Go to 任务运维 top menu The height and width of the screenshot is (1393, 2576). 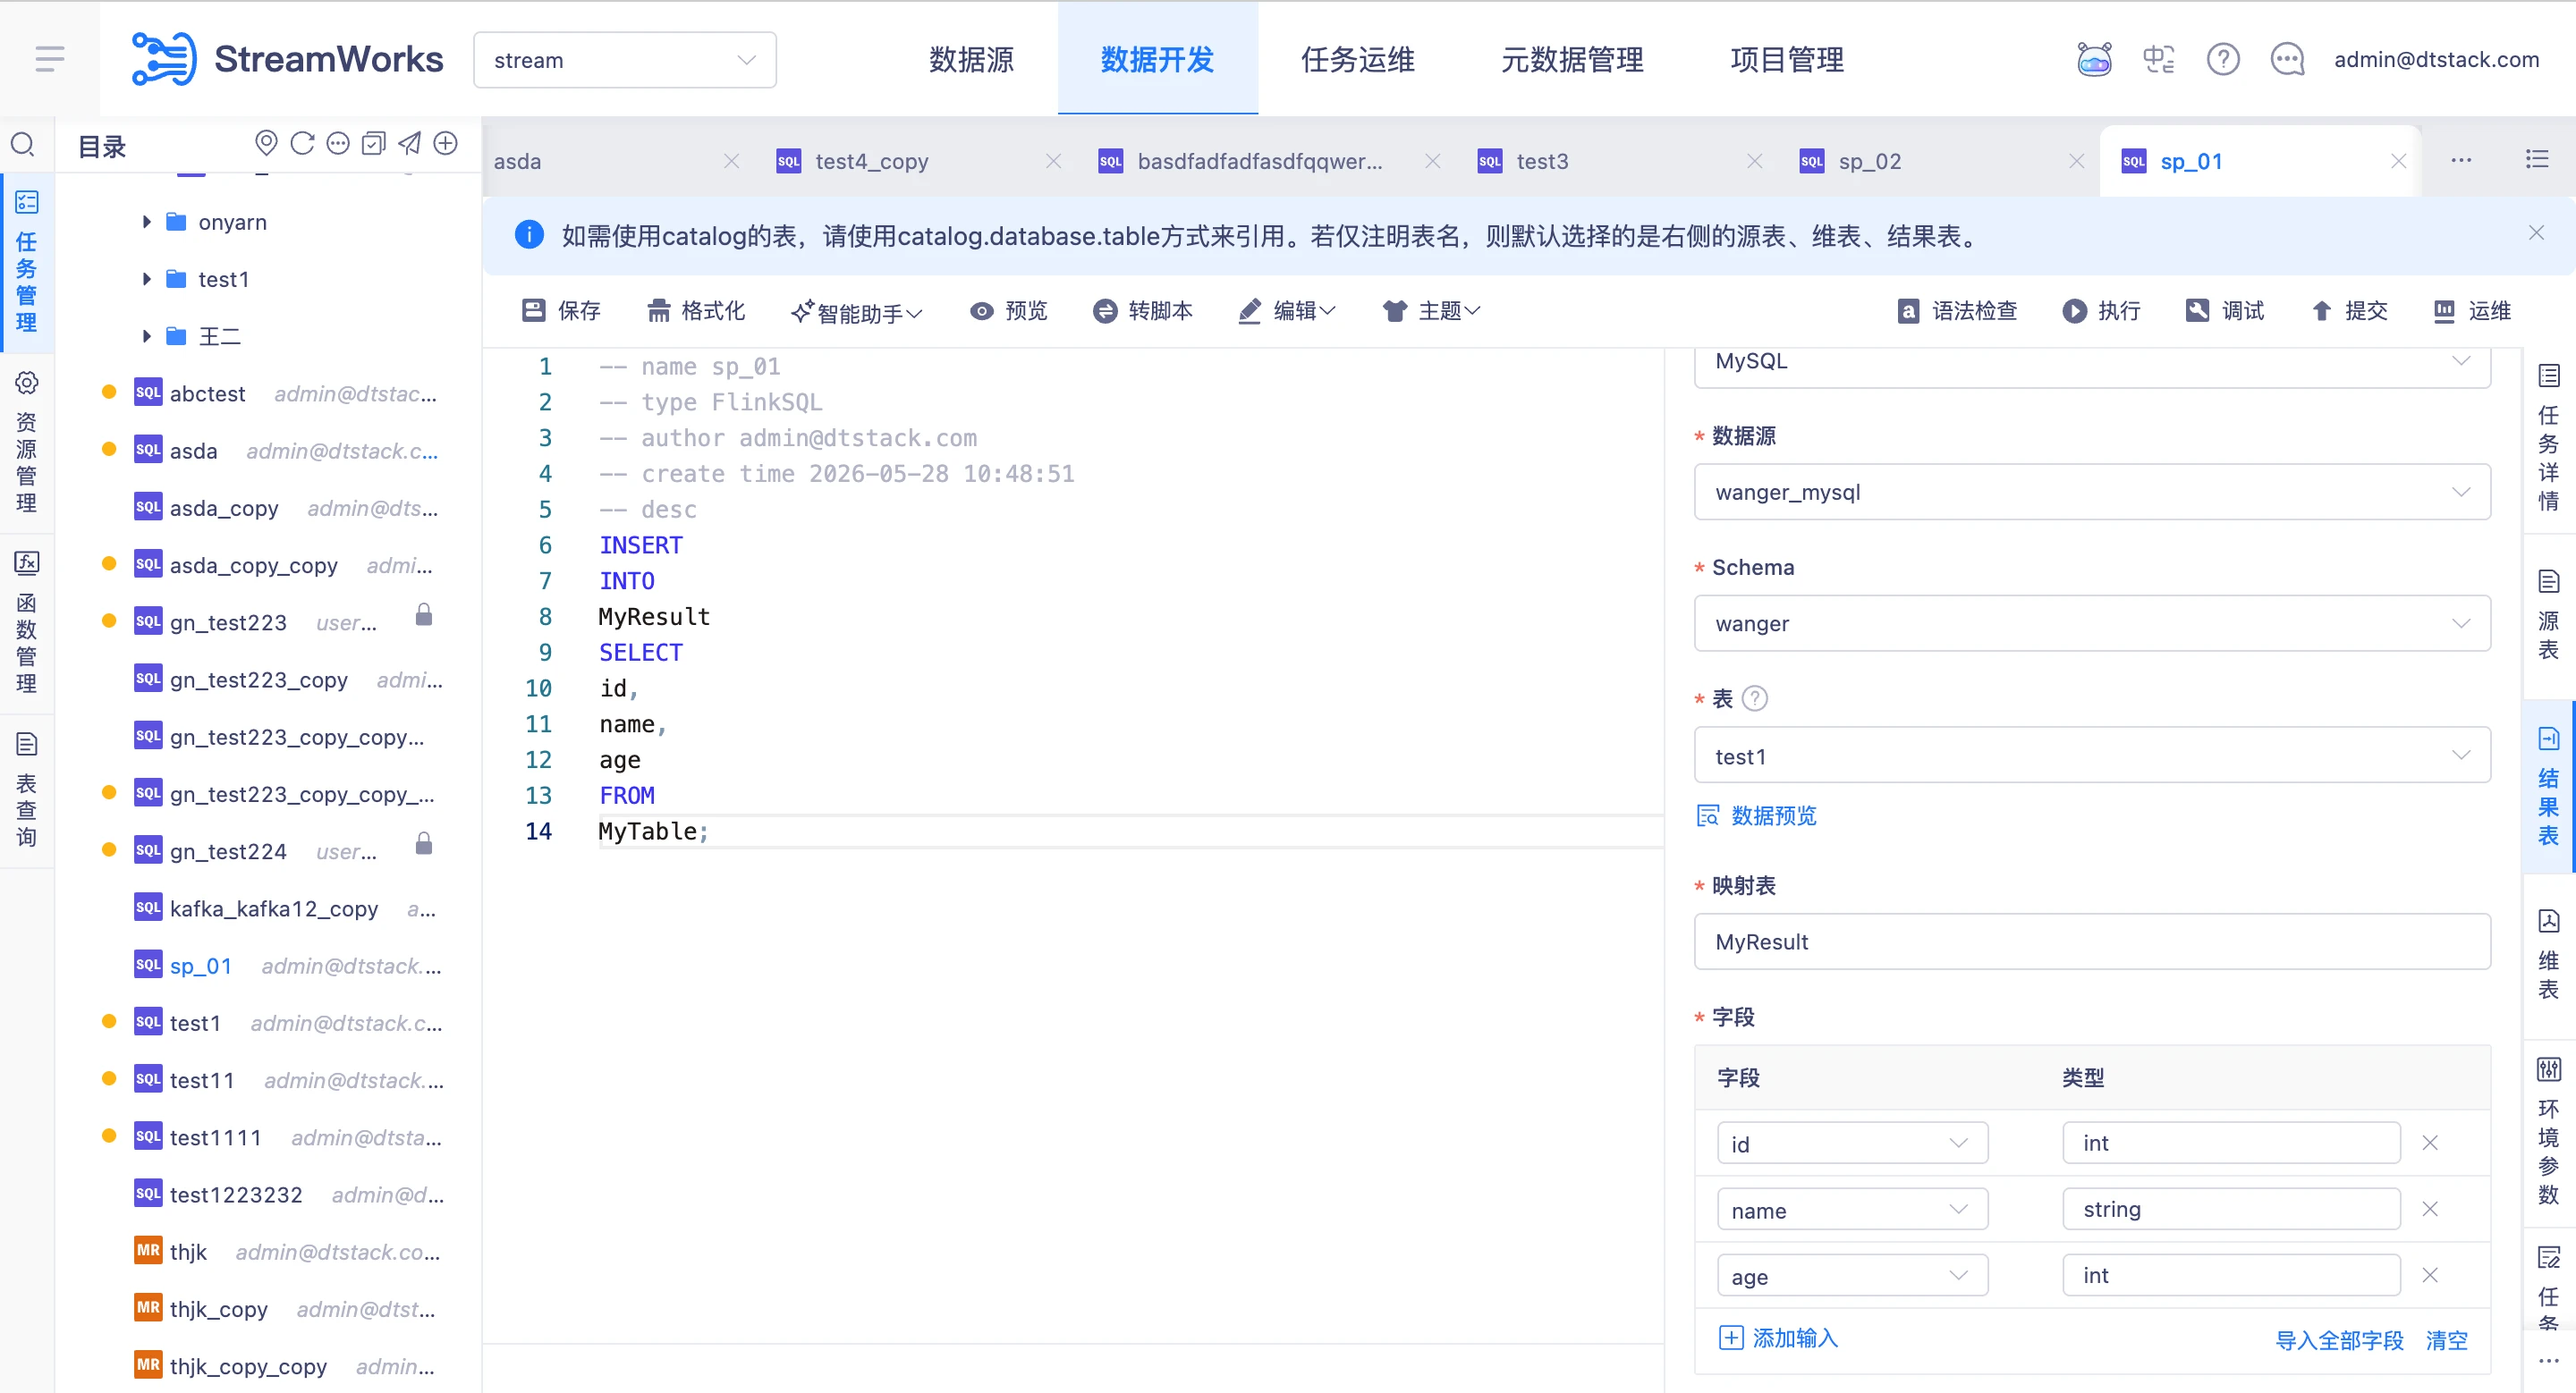(x=1357, y=59)
